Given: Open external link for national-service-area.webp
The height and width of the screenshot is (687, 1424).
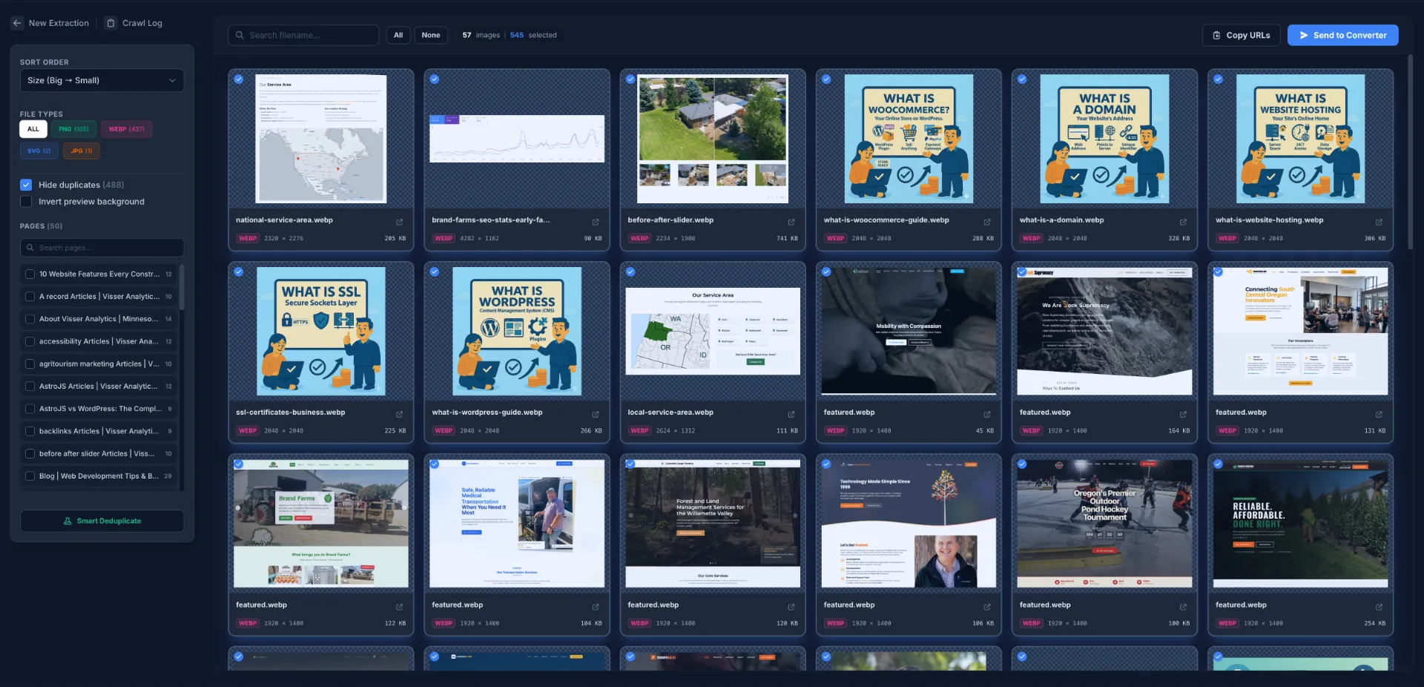Looking at the screenshot, I should (399, 222).
